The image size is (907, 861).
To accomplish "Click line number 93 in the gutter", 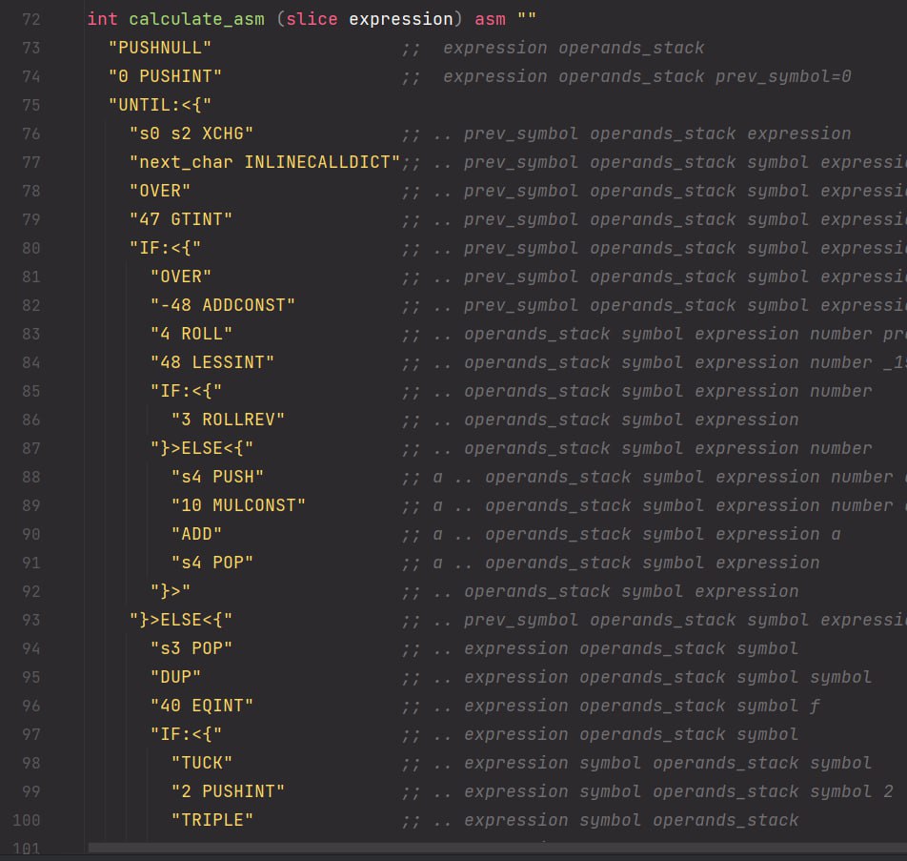I will pos(30,620).
